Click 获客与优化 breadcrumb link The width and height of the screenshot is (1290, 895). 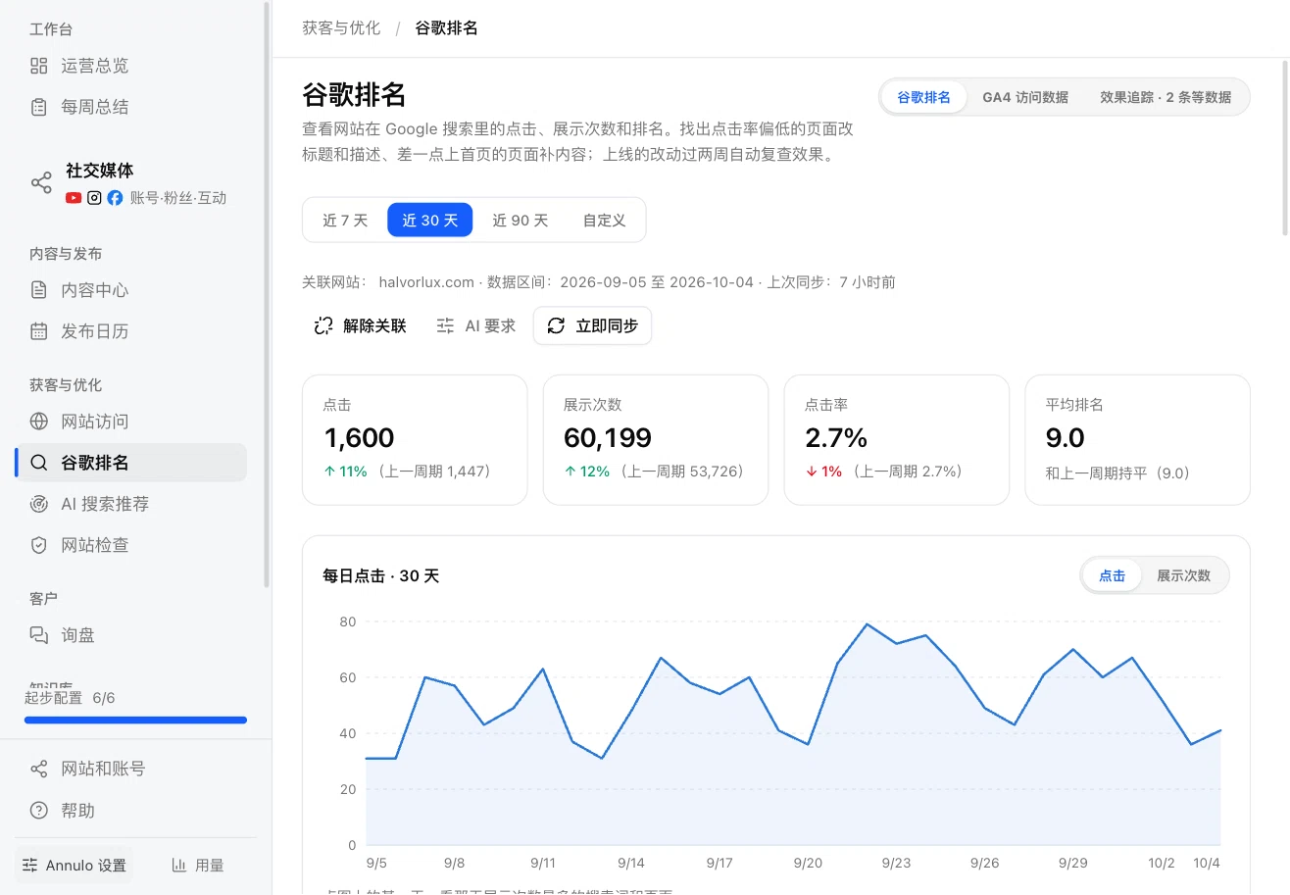(341, 28)
